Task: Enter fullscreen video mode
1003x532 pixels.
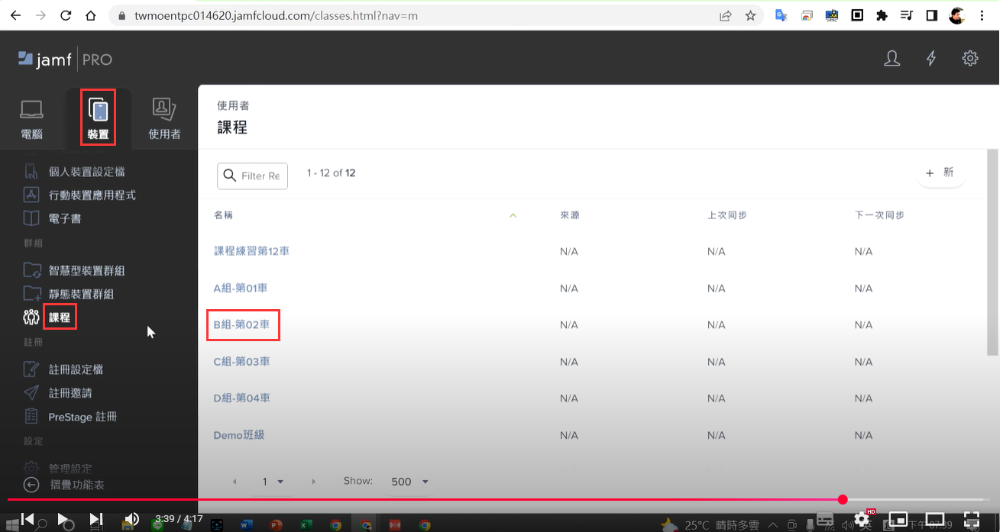Action: [x=972, y=519]
